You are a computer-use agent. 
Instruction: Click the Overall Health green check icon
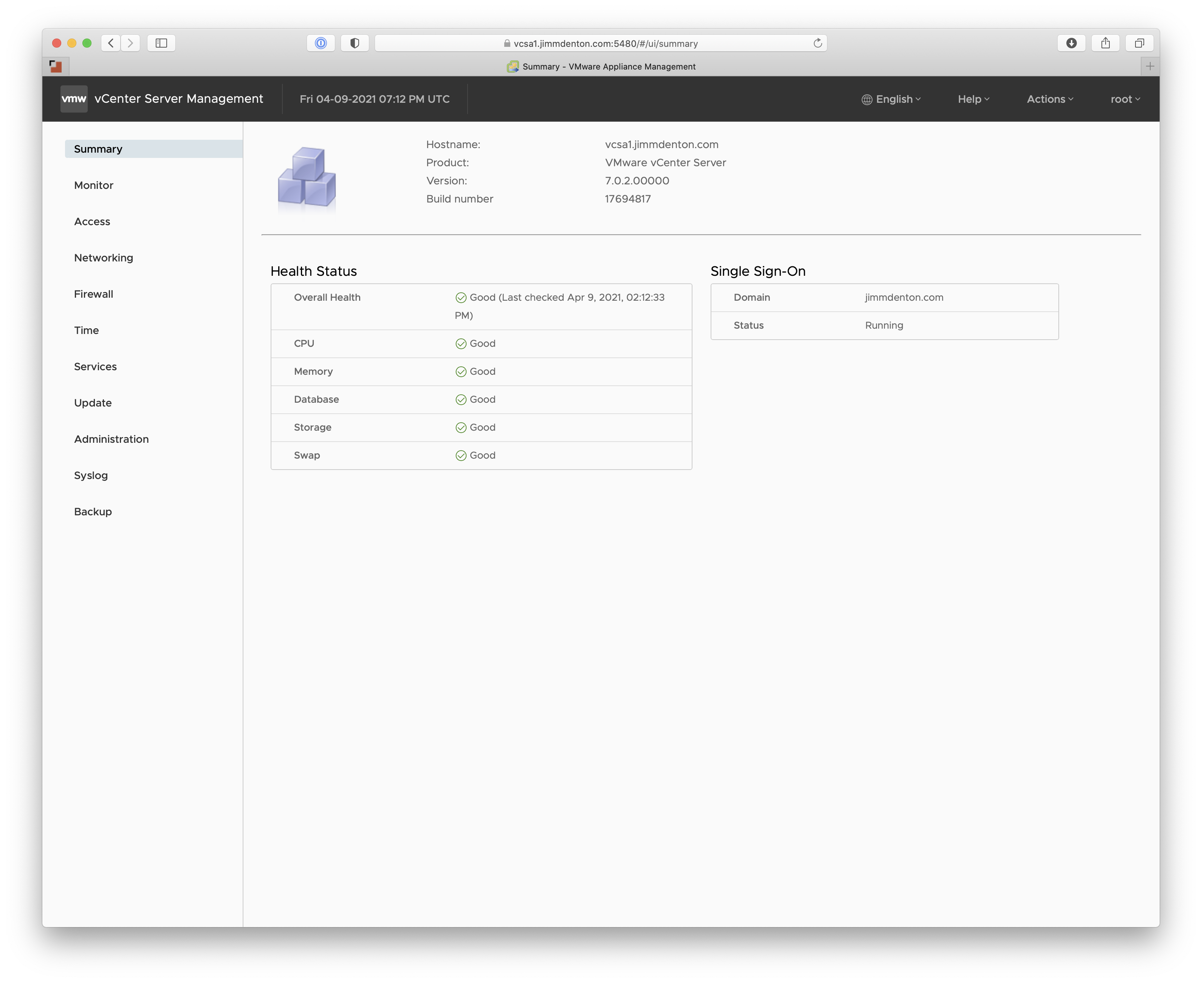pyautogui.click(x=461, y=298)
